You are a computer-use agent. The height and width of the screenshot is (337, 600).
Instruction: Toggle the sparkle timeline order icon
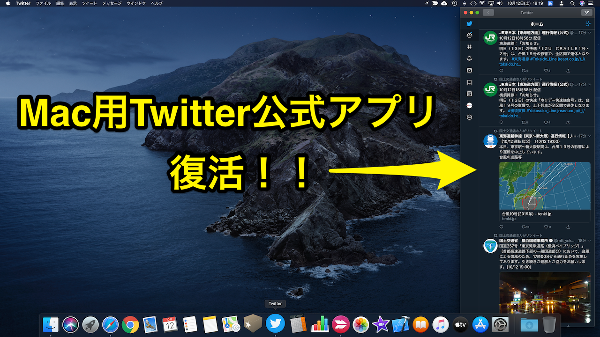[x=588, y=23]
